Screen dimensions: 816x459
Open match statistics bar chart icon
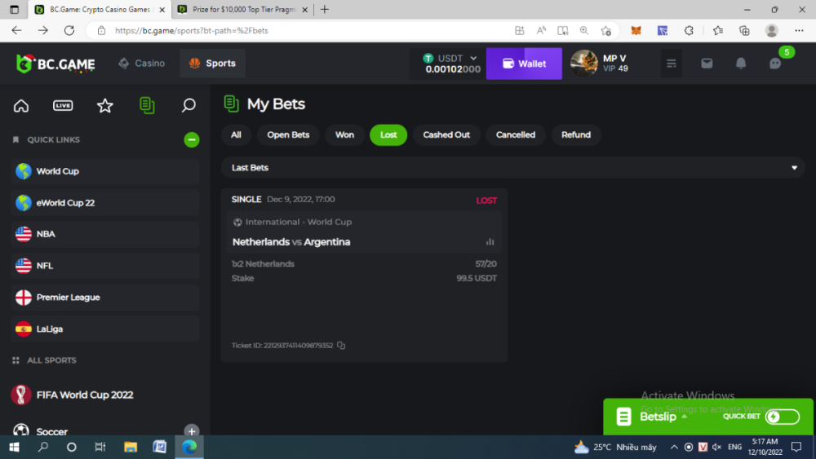click(490, 242)
